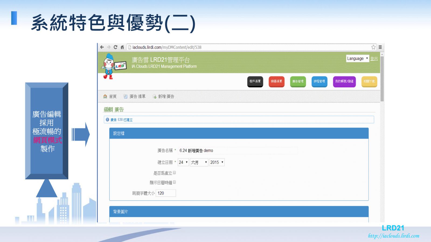
Task: Bookmark page with the star icon
Action: click(373, 47)
